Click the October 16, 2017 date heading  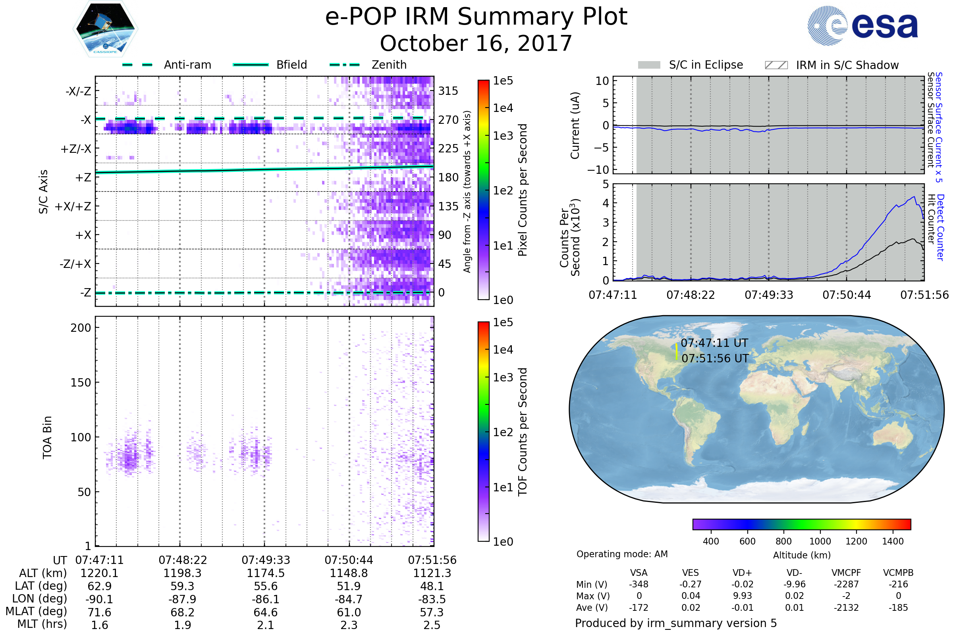(476, 43)
